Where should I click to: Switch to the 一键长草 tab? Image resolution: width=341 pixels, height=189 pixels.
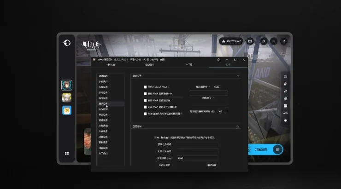(x=111, y=65)
